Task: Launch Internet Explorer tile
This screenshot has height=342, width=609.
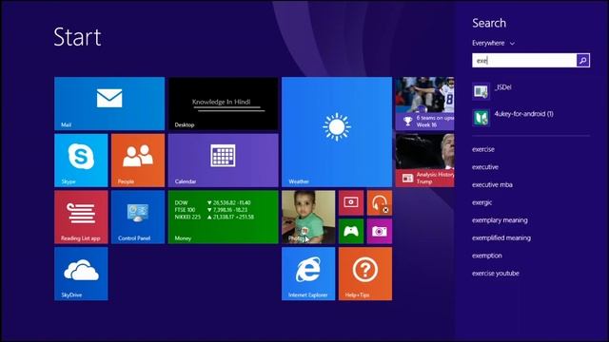Action: point(308,274)
